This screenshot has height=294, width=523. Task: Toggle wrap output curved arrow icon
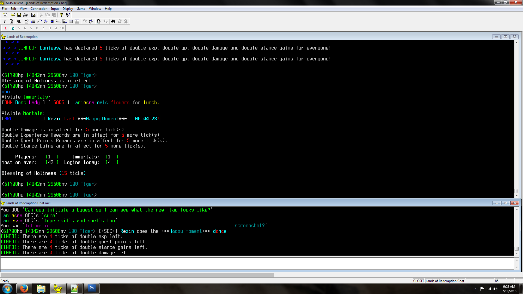[x=5, y=21]
